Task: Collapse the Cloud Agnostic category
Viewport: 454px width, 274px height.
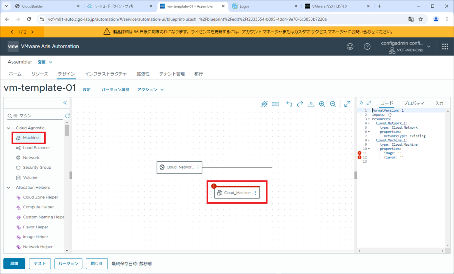Action: 9,128
